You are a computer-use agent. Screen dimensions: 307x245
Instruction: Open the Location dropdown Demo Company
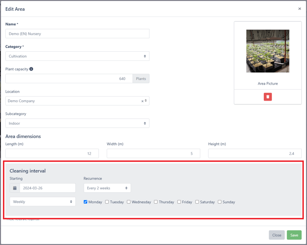74,101
